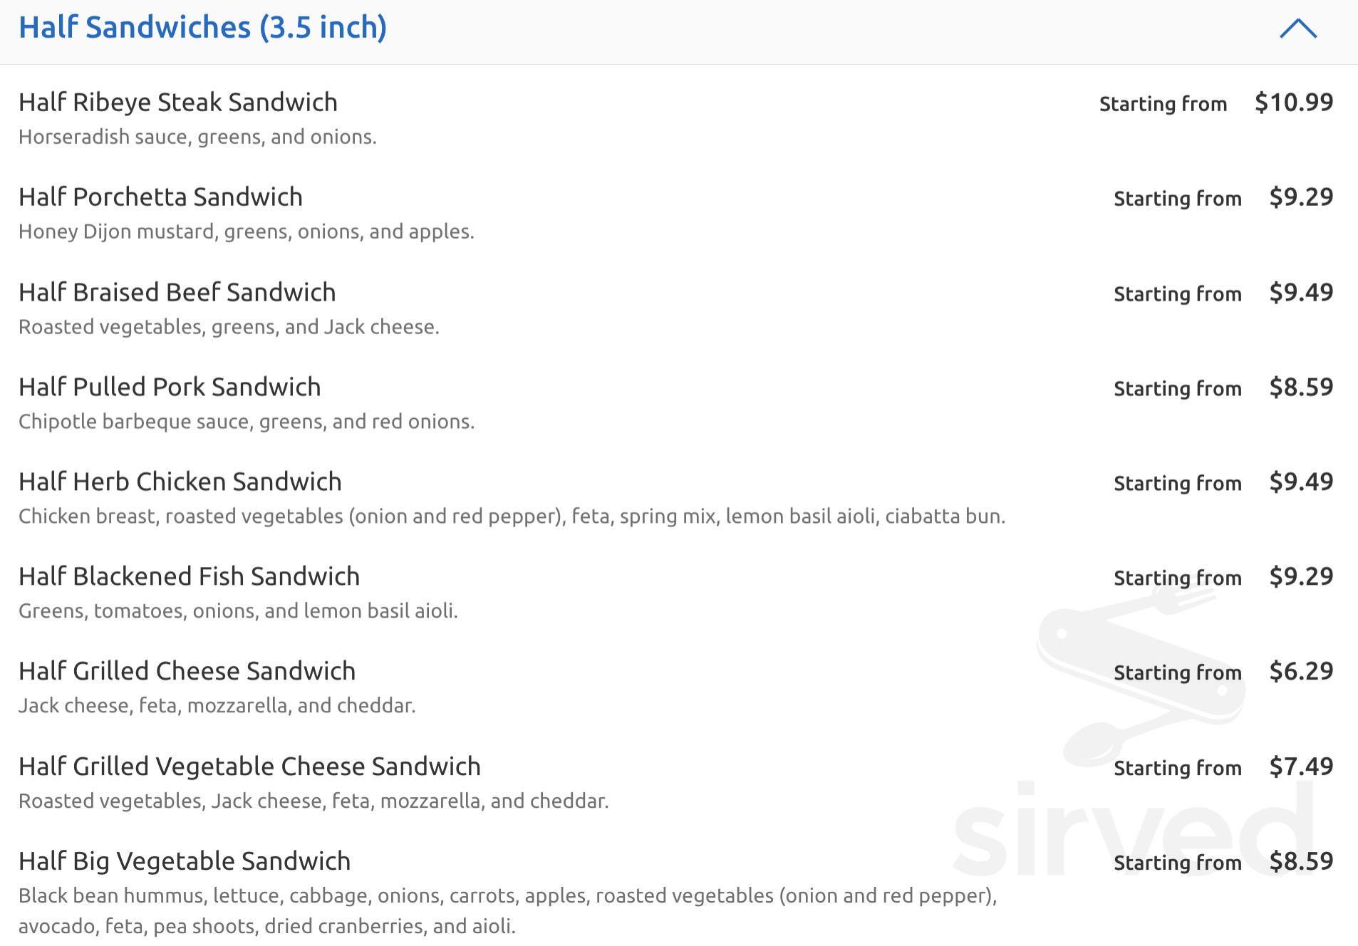Choose Half Grilled Vegetable Cheese Sandwich
1358x946 pixels.
(x=249, y=767)
